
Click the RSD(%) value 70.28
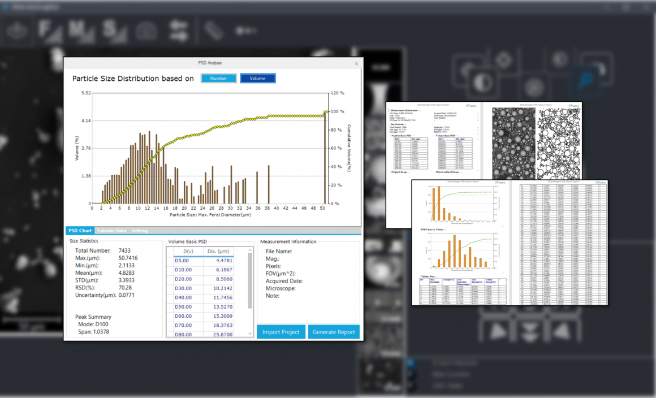(125, 288)
